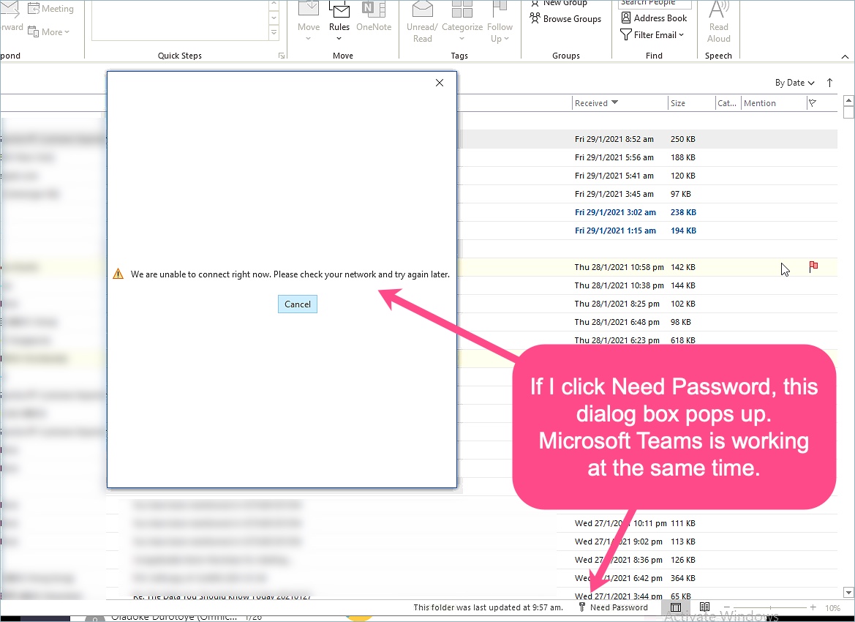Viewport: 855px width, 622px height.
Task: Toggle Unread/Read status
Action: point(422,22)
